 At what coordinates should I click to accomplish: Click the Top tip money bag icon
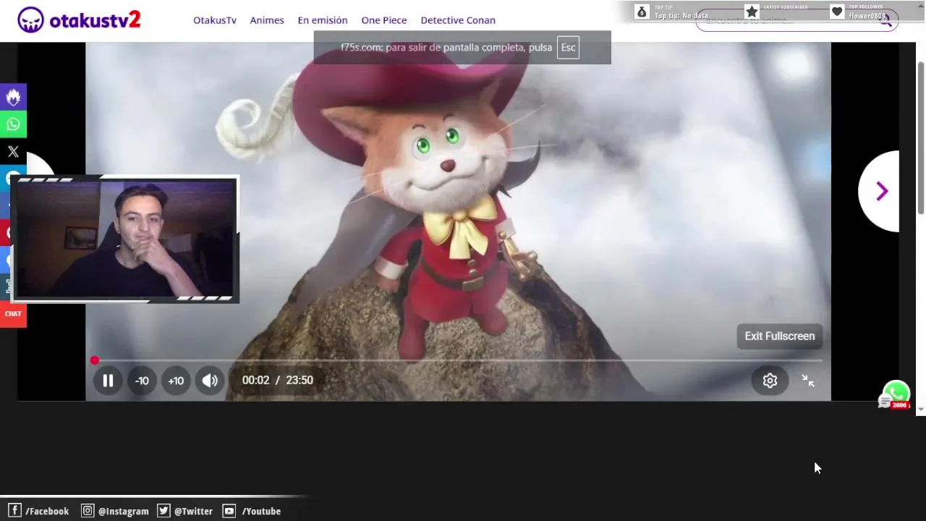coord(642,12)
